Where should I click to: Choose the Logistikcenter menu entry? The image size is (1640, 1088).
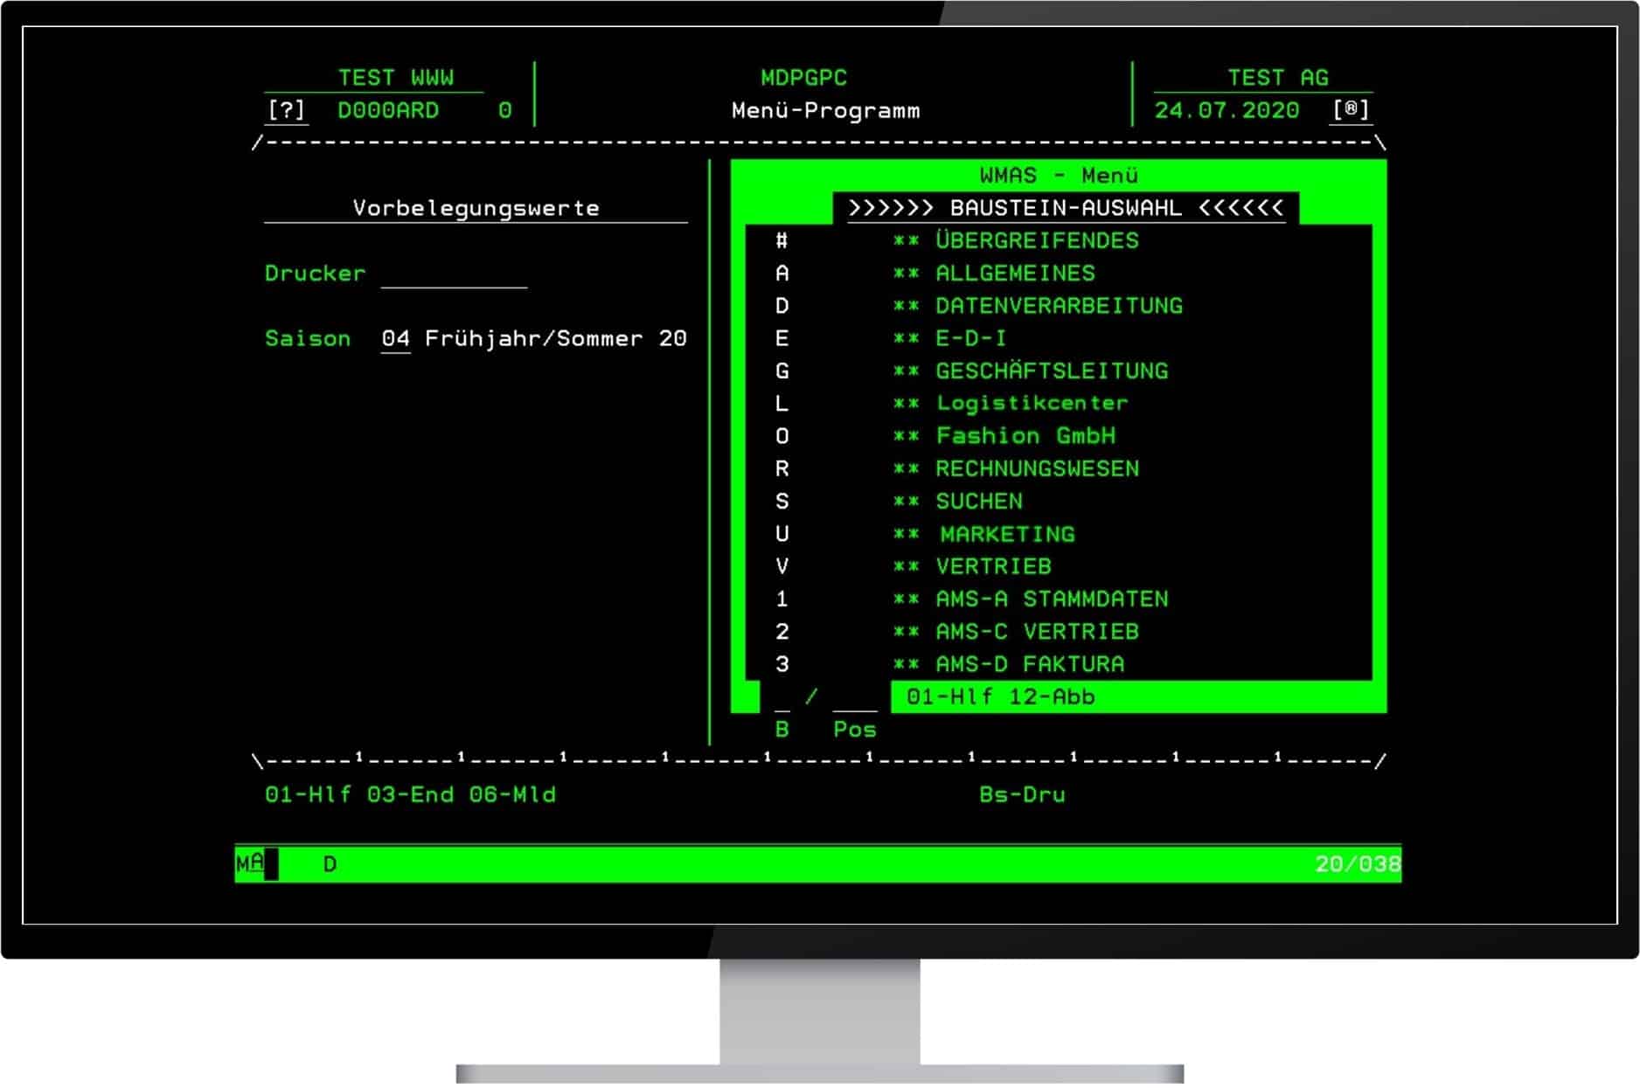(1032, 404)
